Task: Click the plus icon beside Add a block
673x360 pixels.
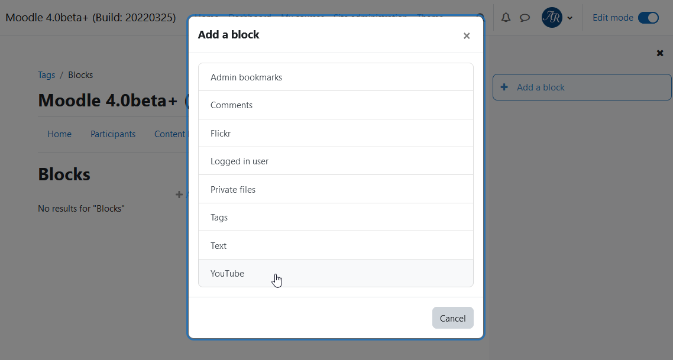Action: 504,87
